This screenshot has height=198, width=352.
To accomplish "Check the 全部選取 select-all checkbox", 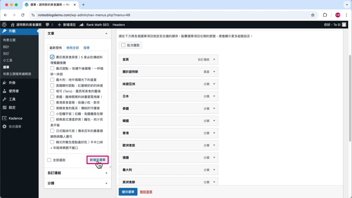I will click(x=49, y=160).
